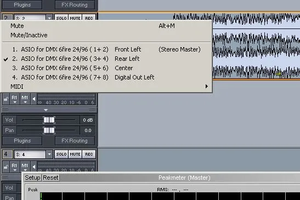Click the Reset button in Peakmeter

(x=50, y=178)
